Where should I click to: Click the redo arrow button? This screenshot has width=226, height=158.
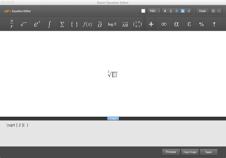pyautogui.click(x=219, y=11)
